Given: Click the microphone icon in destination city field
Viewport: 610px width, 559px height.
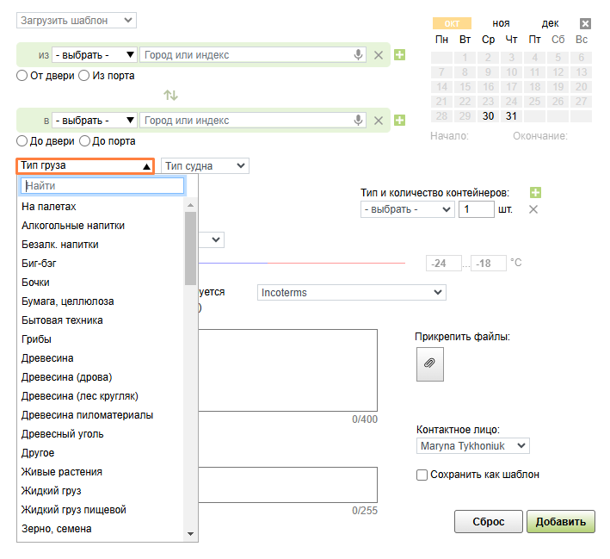Looking at the screenshot, I should [x=360, y=121].
